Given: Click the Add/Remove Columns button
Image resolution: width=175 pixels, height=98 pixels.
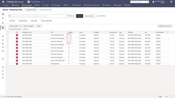Looking at the screenshot, I should tap(165, 26).
